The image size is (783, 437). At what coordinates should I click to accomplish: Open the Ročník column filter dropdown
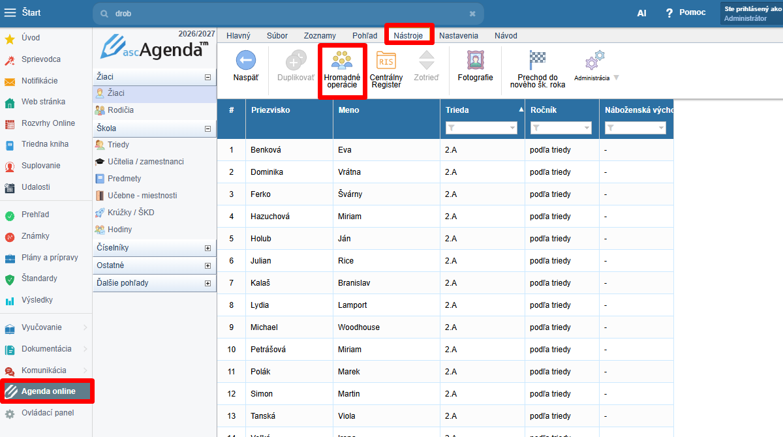pos(587,128)
